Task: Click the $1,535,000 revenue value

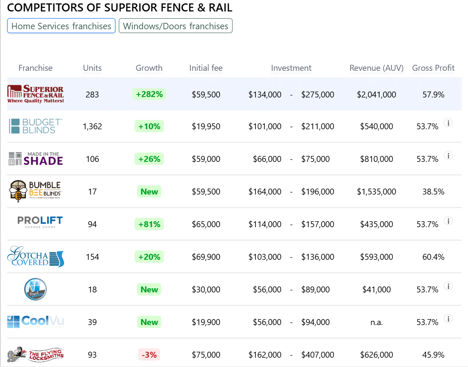Action: [x=376, y=192]
